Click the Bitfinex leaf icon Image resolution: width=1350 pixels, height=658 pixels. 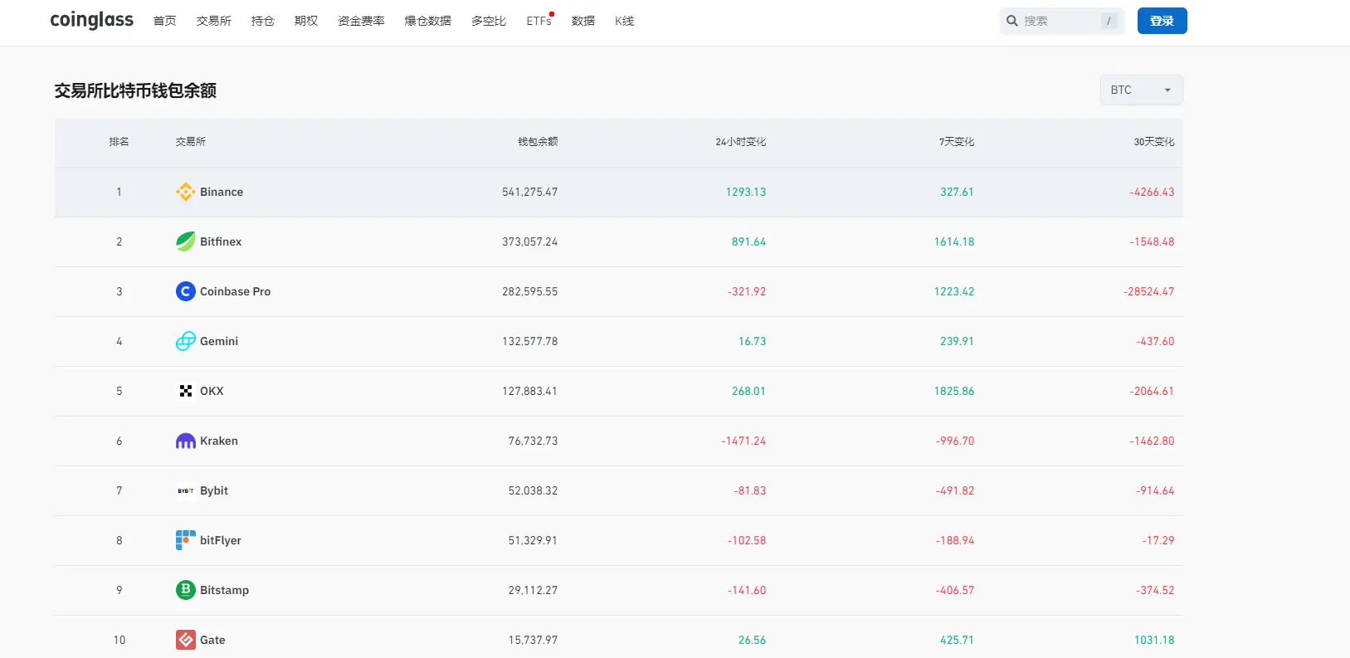(x=186, y=241)
